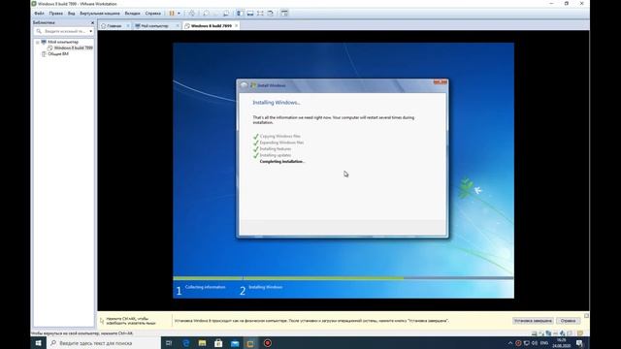Open the notification center icon
Image resolution: width=621 pixels, height=349 pixels.
click(580, 343)
